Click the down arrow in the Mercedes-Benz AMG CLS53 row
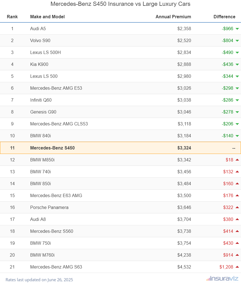Viewport: 241px width, 284px height. (x=237, y=124)
